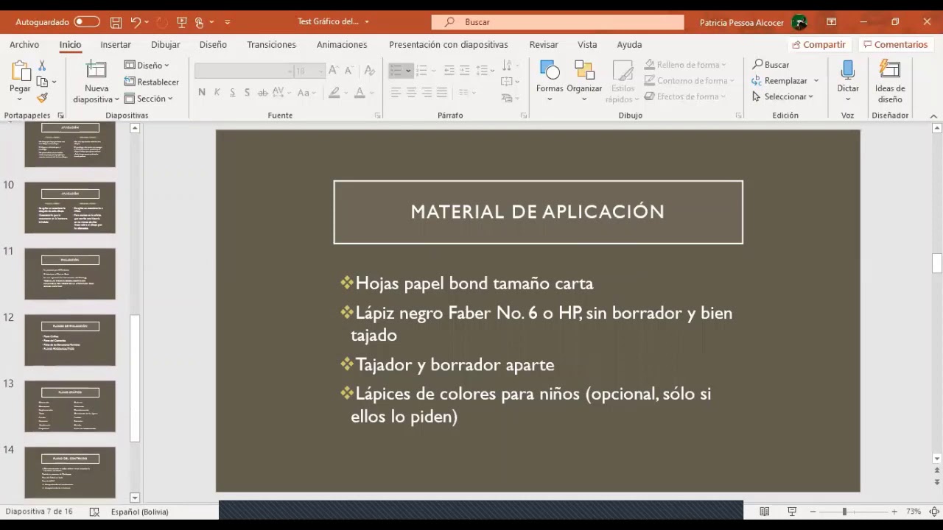Click the Pegar clipboard icon
Viewport: 943px width, 530px height.
pos(20,72)
